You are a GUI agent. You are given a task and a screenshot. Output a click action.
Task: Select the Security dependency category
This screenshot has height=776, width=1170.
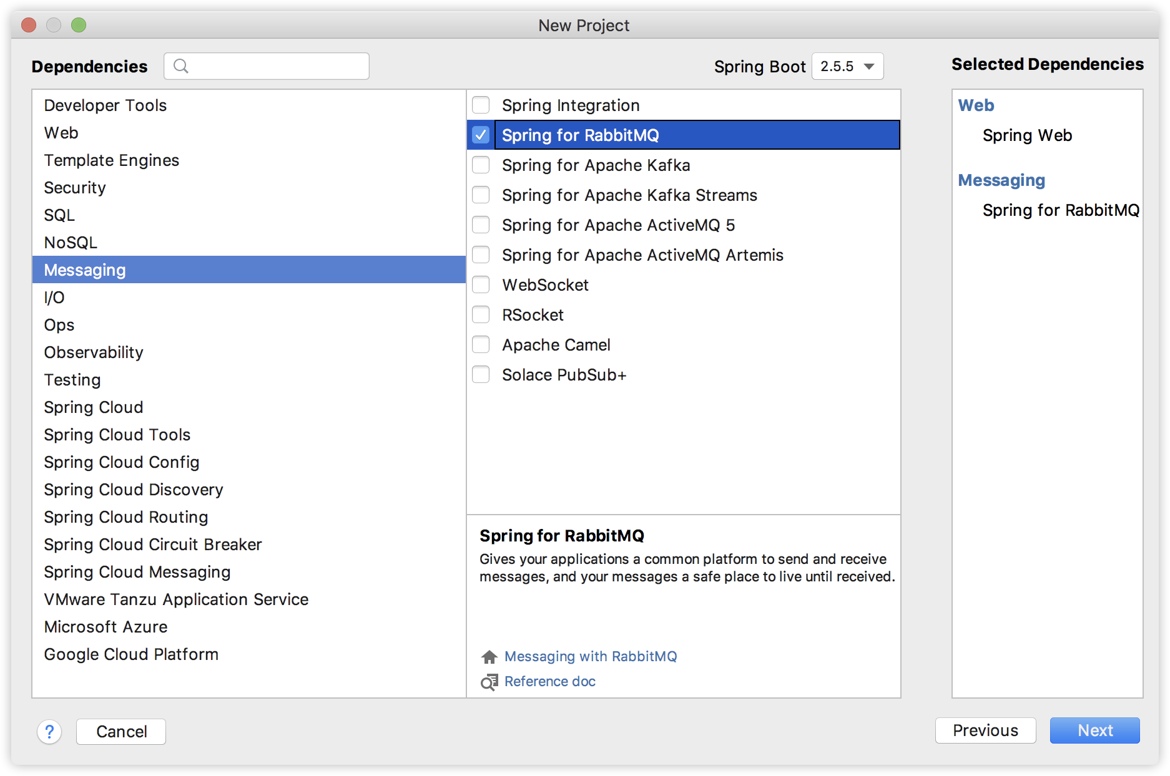tap(75, 188)
